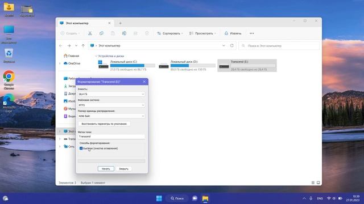Open OneDrive in the sidebar
This screenshot has height=204, width=364.
tap(72, 63)
